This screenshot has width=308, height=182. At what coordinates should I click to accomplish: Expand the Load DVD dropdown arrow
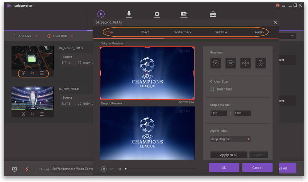72,36
